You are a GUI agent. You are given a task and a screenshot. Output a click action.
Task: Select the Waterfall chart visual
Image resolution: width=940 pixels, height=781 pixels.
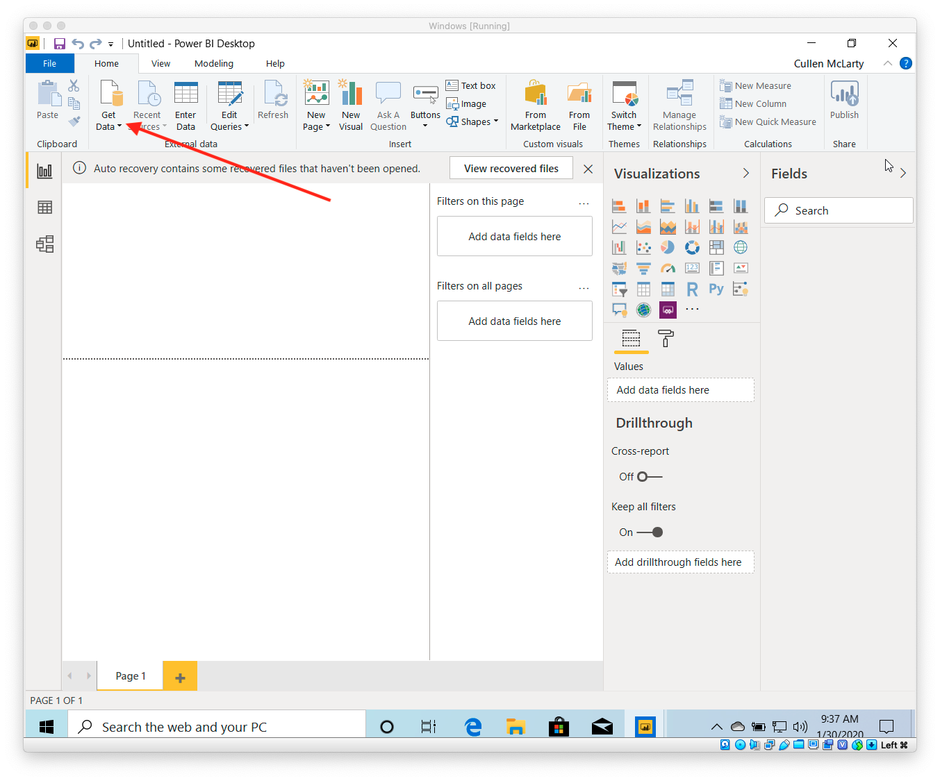click(619, 247)
